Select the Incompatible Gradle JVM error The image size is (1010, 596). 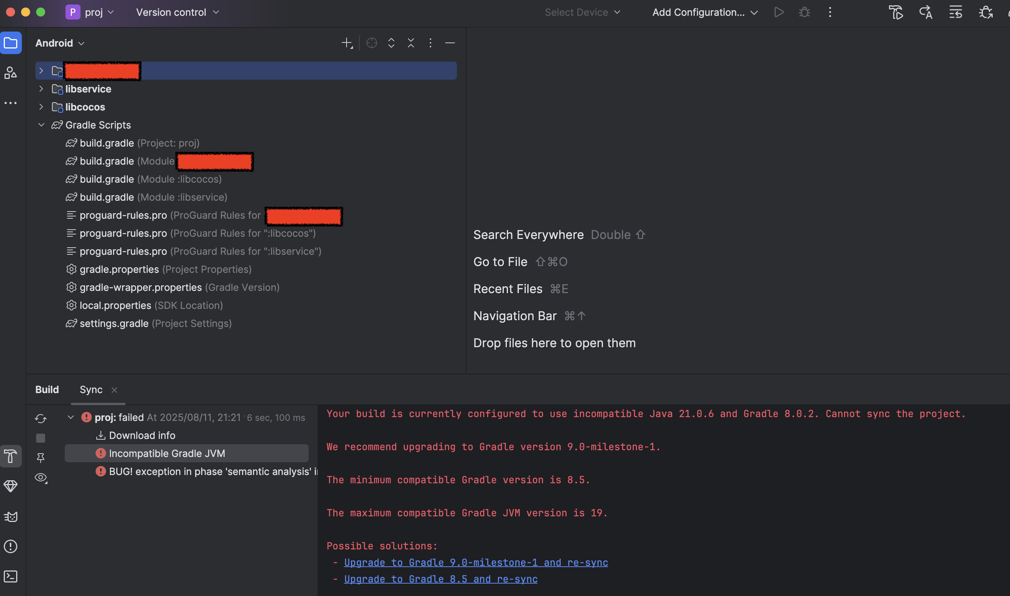coord(187,454)
